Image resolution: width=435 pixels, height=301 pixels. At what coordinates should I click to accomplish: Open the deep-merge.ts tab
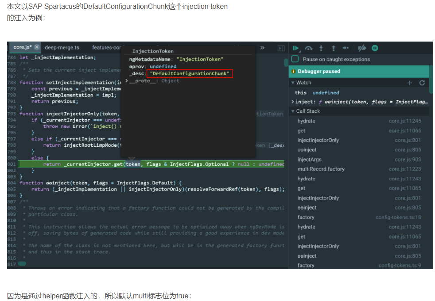point(62,48)
